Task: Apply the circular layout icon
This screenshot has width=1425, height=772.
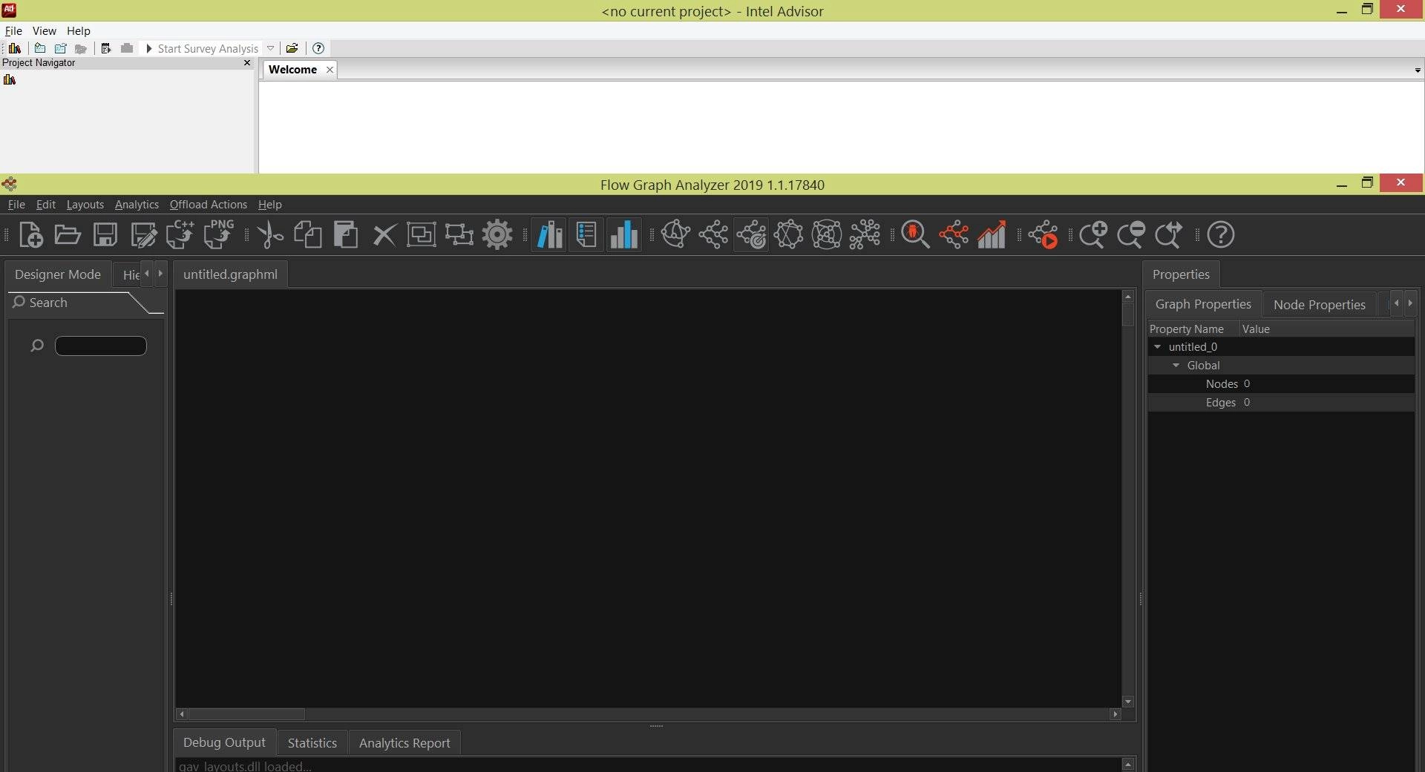Action: tap(789, 235)
